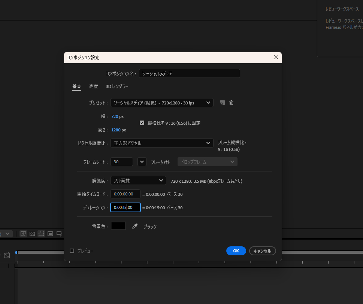Open the grid and guide options icon
The width and height of the screenshot is (363, 304).
coord(59,234)
